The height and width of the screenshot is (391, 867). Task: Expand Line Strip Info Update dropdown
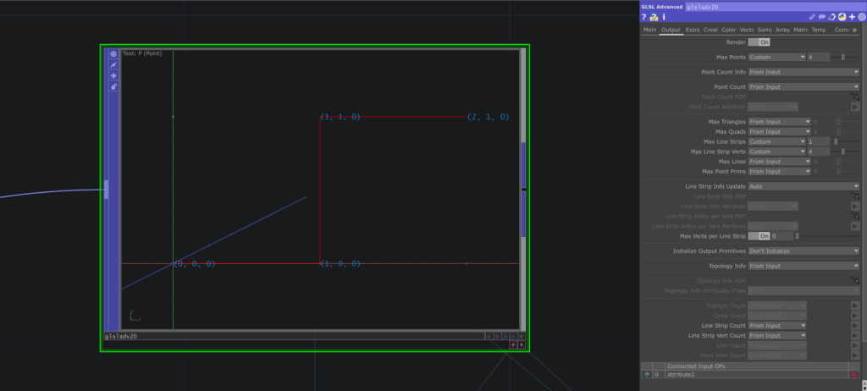[803, 186]
